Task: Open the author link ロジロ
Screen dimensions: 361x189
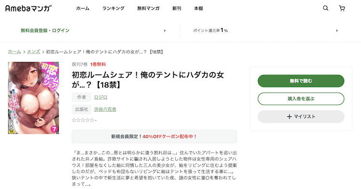Action: (x=101, y=97)
